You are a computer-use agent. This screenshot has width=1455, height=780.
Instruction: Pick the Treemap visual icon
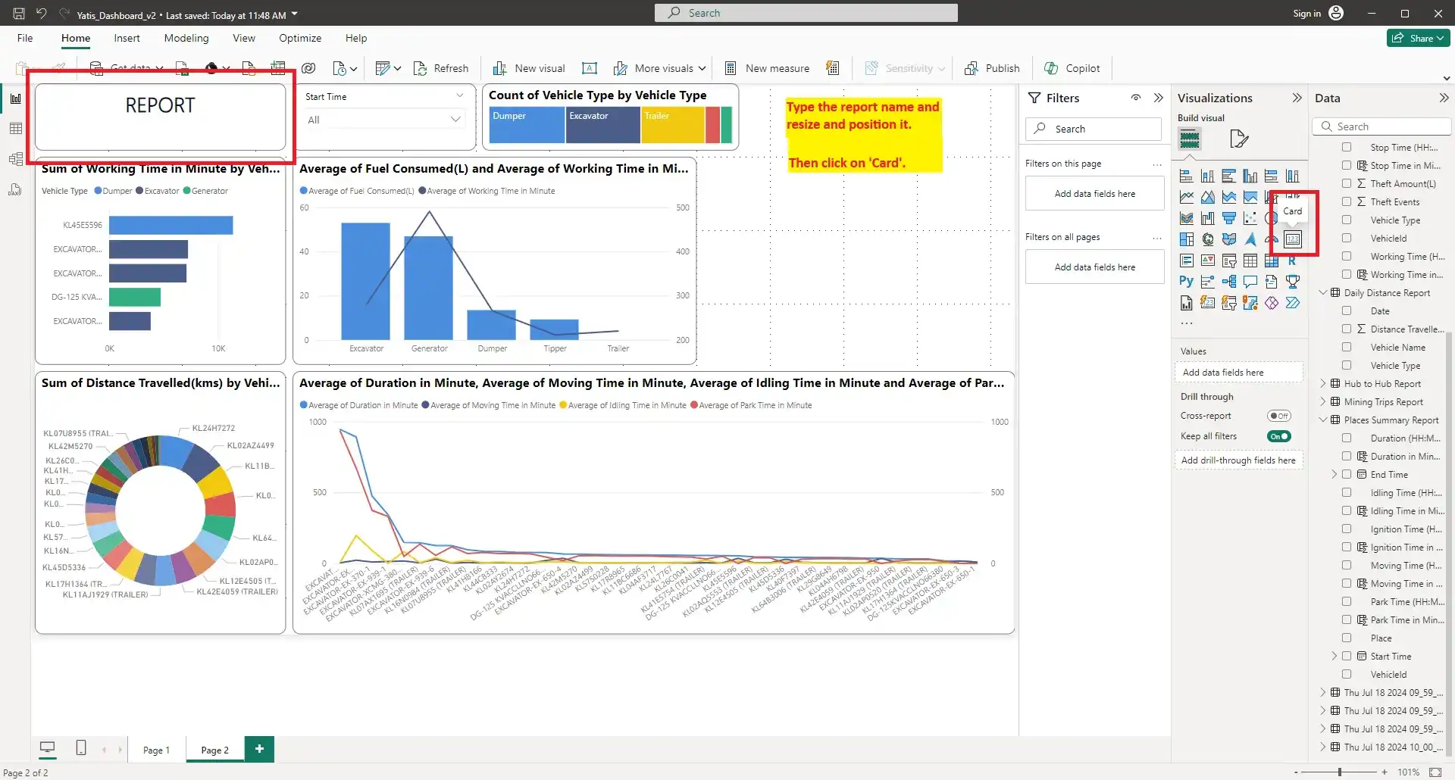1186,240
